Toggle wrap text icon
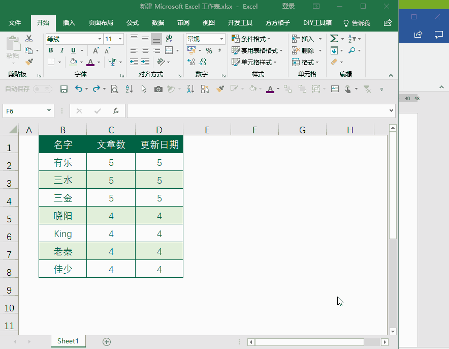Viewport: 449px width, 349px height. [x=169, y=39]
